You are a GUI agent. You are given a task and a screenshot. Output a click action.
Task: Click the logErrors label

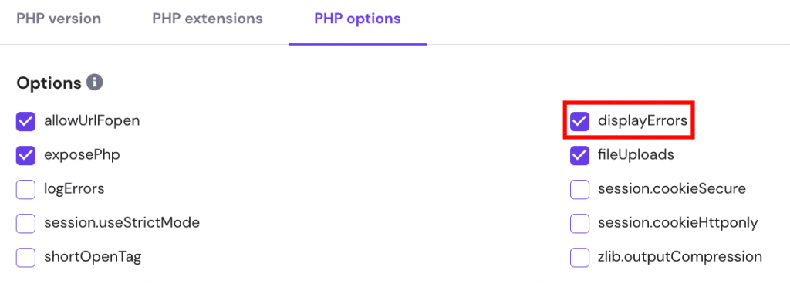point(74,189)
